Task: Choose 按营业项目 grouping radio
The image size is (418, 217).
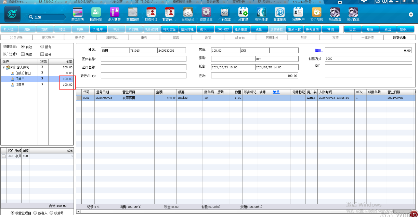Action: coord(13,213)
